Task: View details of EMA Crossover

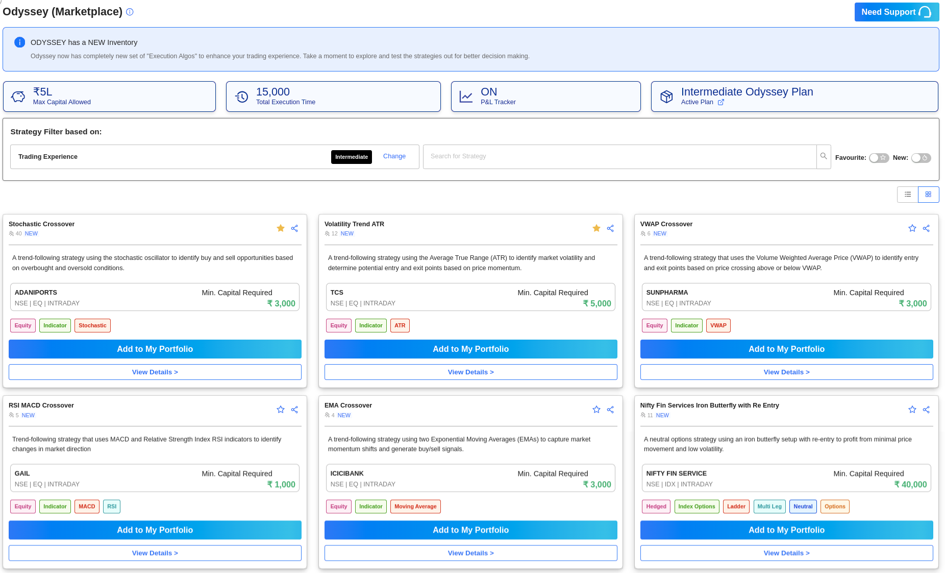Action: (x=471, y=553)
